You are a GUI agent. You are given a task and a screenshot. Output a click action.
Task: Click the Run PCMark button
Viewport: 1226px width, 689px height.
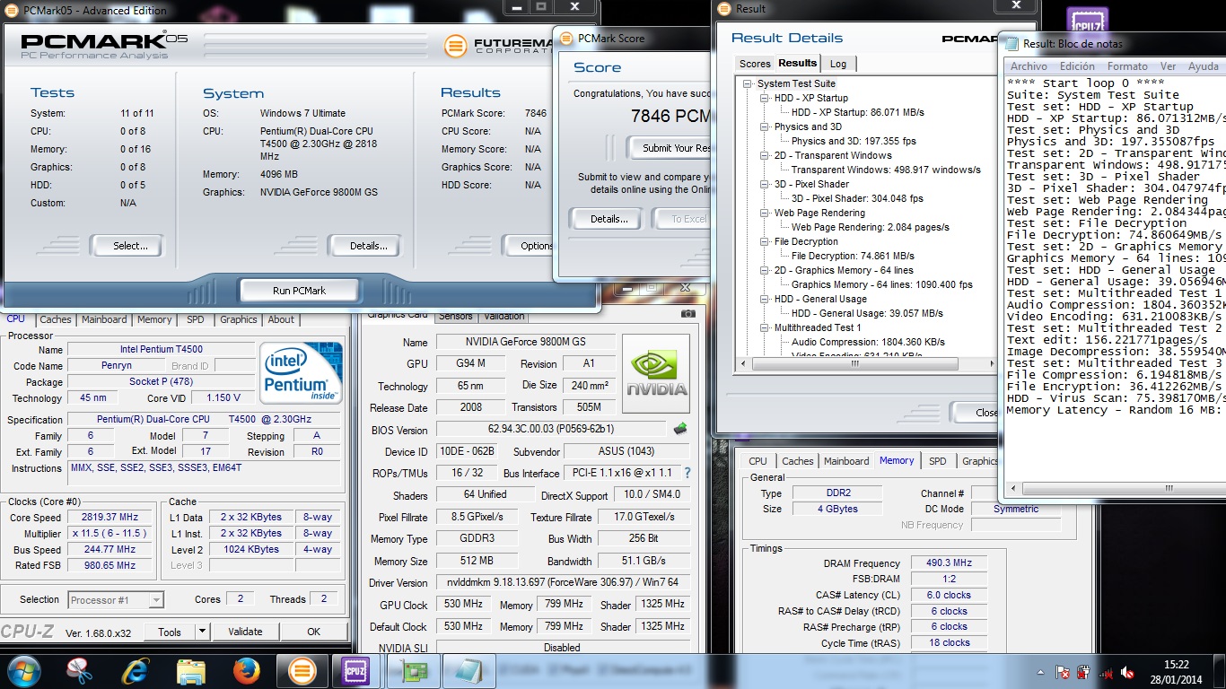click(x=299, y=291)
